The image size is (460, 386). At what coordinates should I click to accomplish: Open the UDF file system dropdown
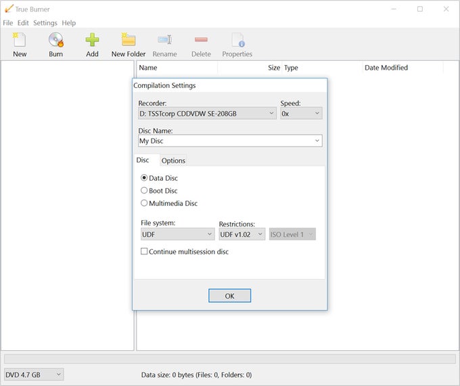[x=177, y=234]
